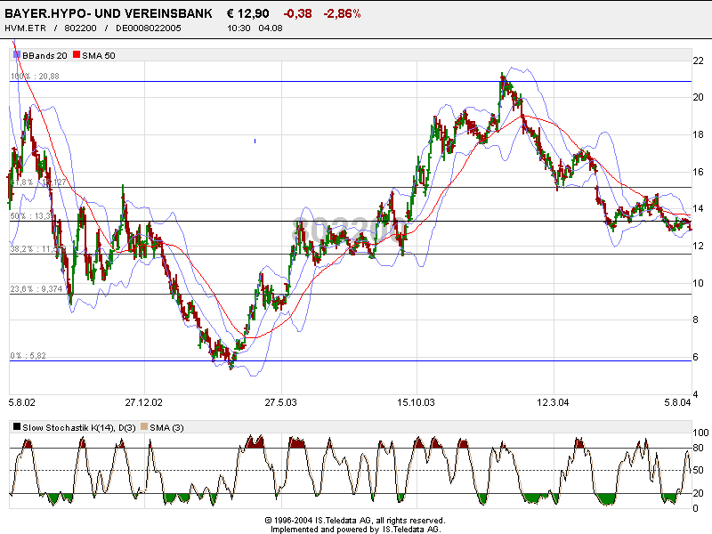Click the ticker symbol HVM.ETR
Image resolution: width=712 pixels, height=534 pixels.
(26, 28)
